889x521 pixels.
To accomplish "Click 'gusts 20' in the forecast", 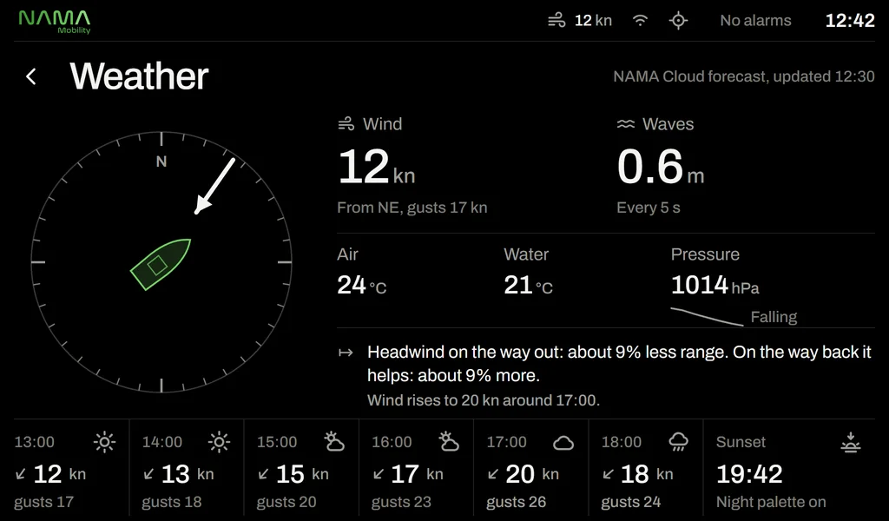I will click(x=286, y=502).
